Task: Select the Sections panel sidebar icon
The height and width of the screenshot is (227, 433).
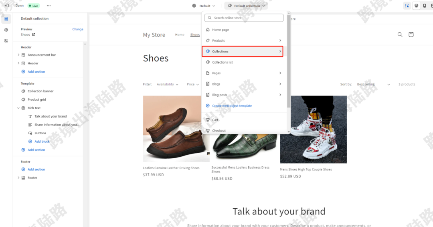Action: pyautogui.click(x=6, y=19)
